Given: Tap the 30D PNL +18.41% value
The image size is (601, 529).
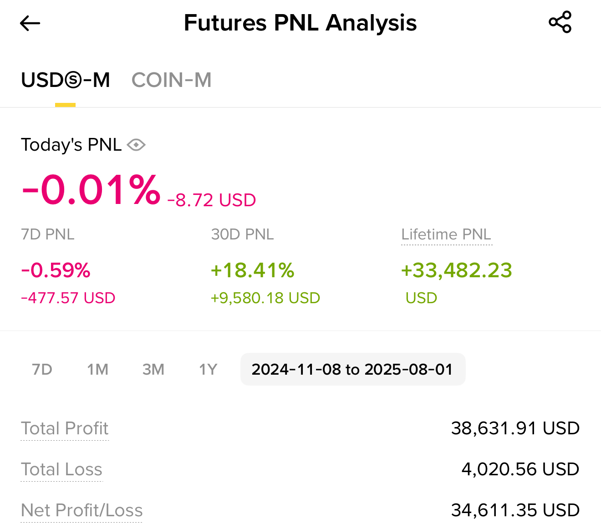Looking at the screenshot, I should pyautogui.click(x=253, y=270).
